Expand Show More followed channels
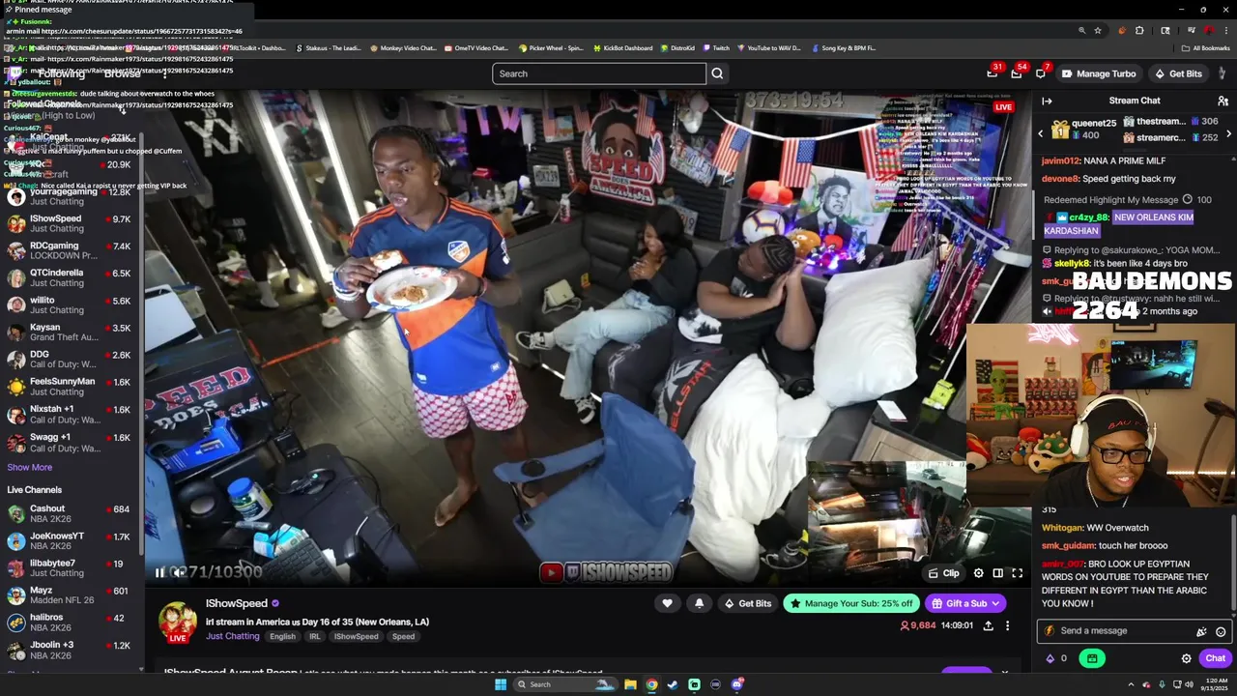 pos(29,467)
